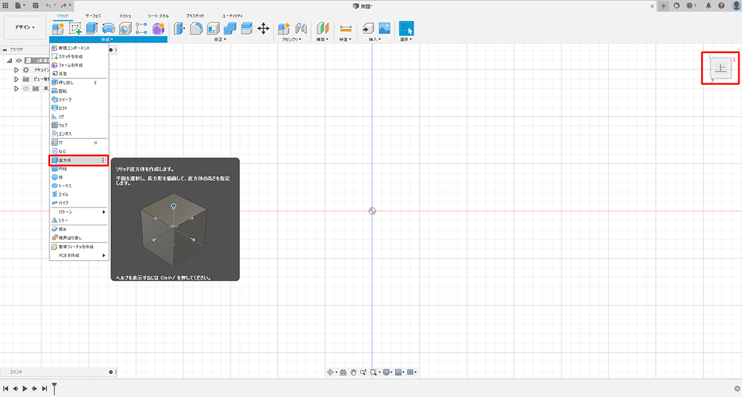Click the Measure ruler icon
The height and width of the screenshot is (397, 742).
tap(346, 28)
